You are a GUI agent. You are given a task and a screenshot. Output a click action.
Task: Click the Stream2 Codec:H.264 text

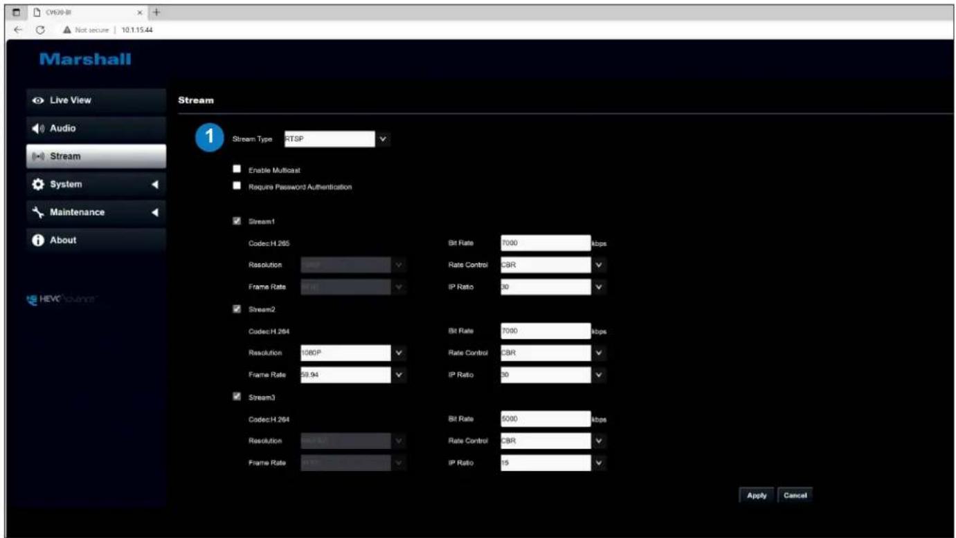[270, 331]
